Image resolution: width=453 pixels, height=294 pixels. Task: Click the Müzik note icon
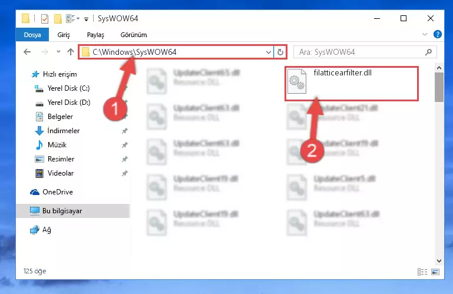click(39, 145)
